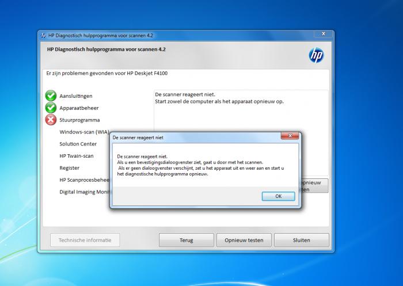
Task: Close the 'De scanner reageert niet' dialog
Action: coord(290,135)
